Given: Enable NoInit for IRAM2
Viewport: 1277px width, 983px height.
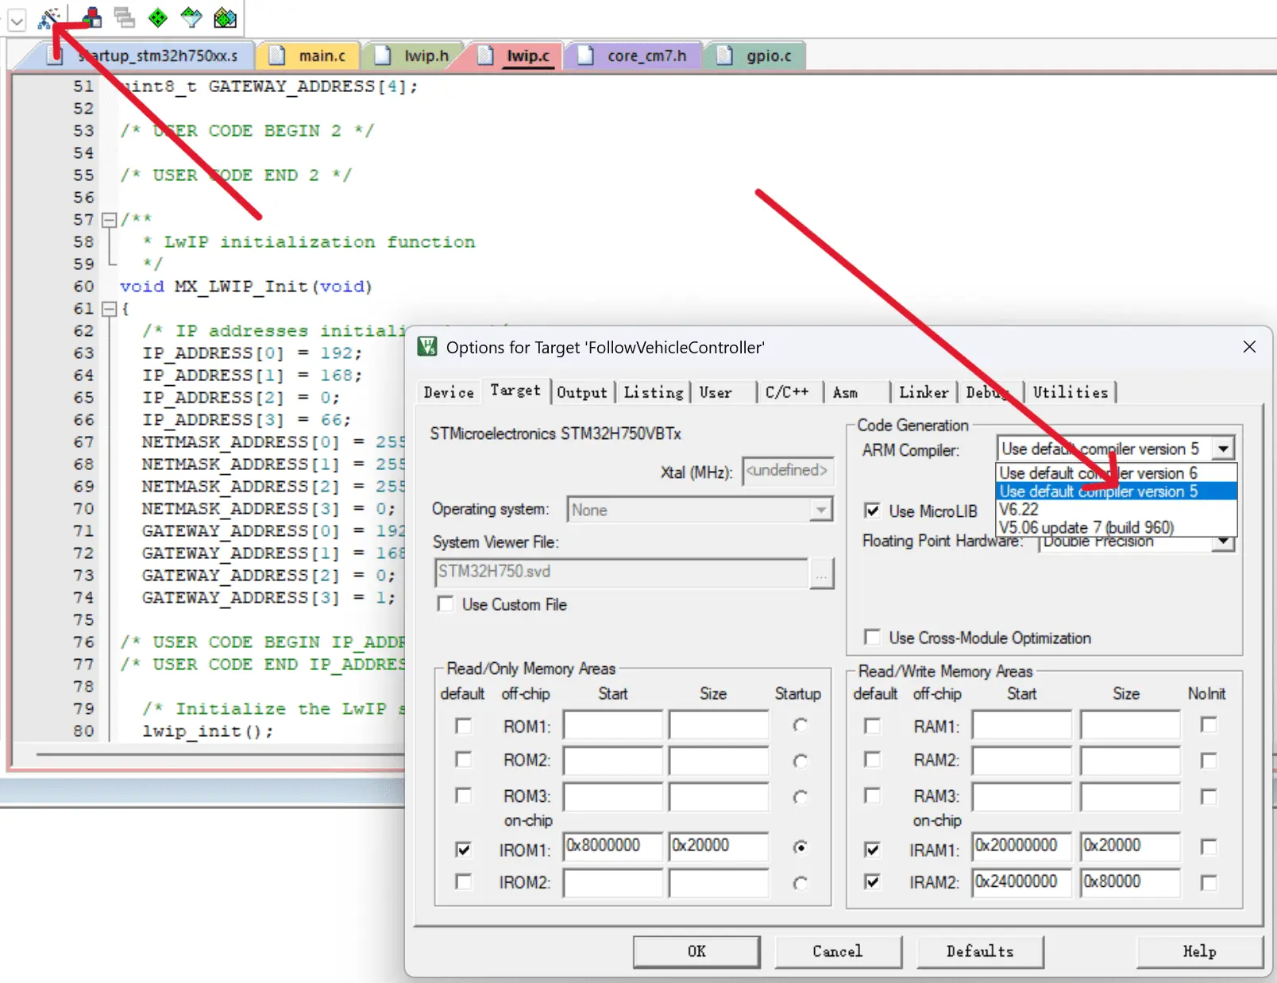Looking at the screenshot, I should coord(1209,883).
